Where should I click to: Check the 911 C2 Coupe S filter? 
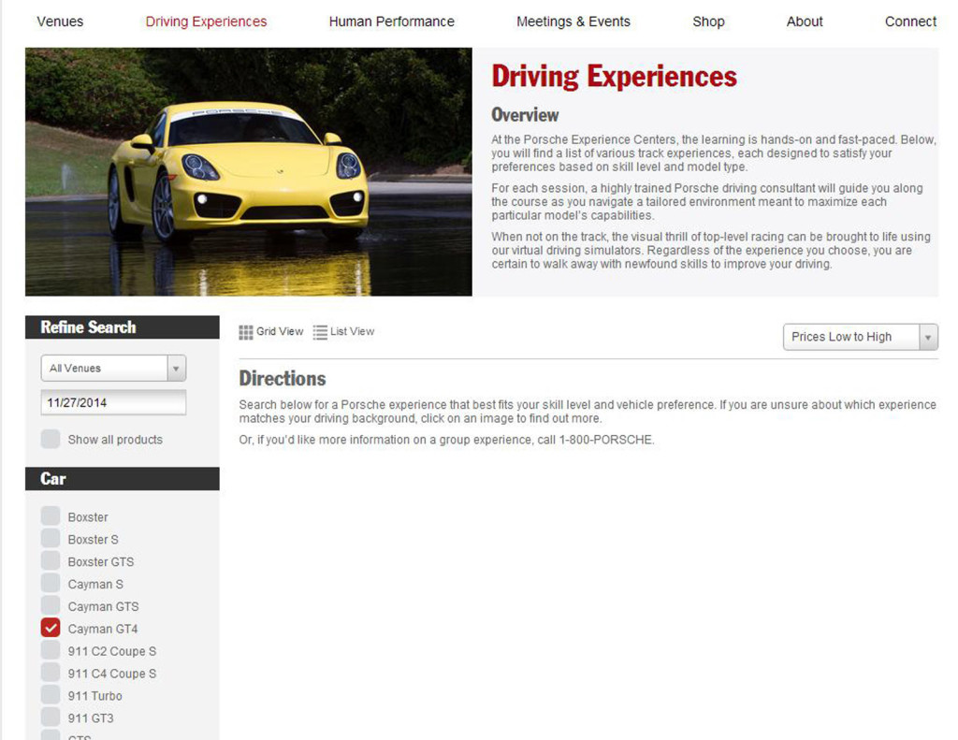click(x=51, y=650)
